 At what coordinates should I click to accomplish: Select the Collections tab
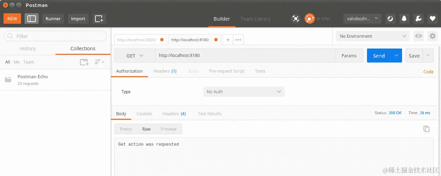(x=83, y=49)
